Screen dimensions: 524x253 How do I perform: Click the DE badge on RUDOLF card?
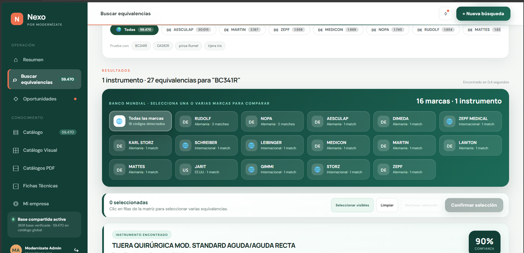186,121
